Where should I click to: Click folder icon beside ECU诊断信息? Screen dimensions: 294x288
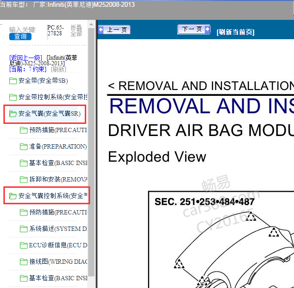(x=24, y=245)
